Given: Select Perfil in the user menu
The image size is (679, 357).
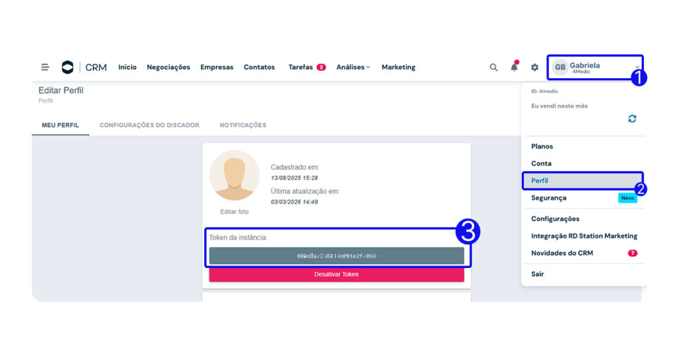Looking at the screenshot, I should click(x=540, y=180).
